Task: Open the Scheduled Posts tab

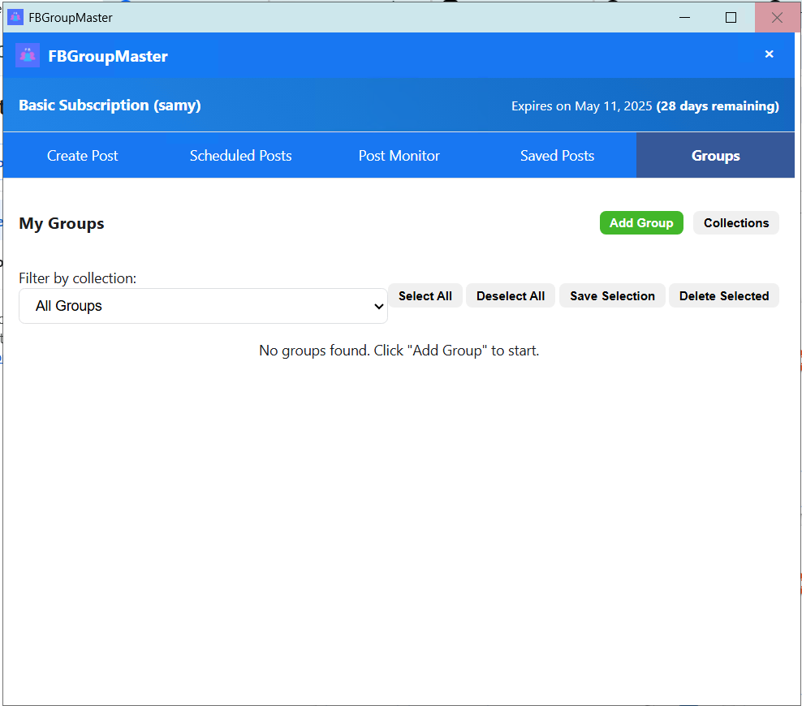Action: coord(240,155)
